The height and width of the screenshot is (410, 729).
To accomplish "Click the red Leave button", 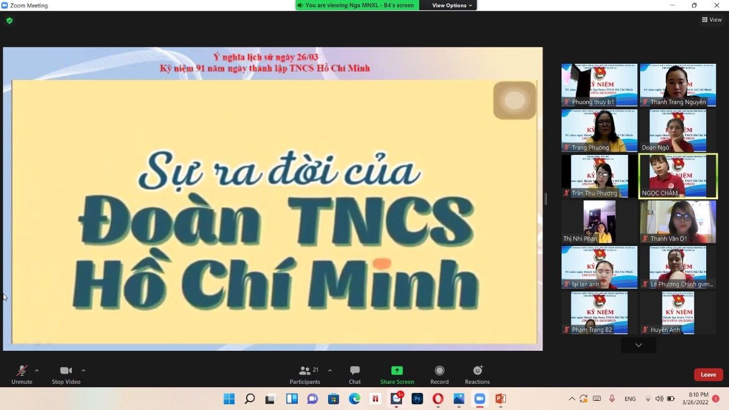I will pos(708,375).
